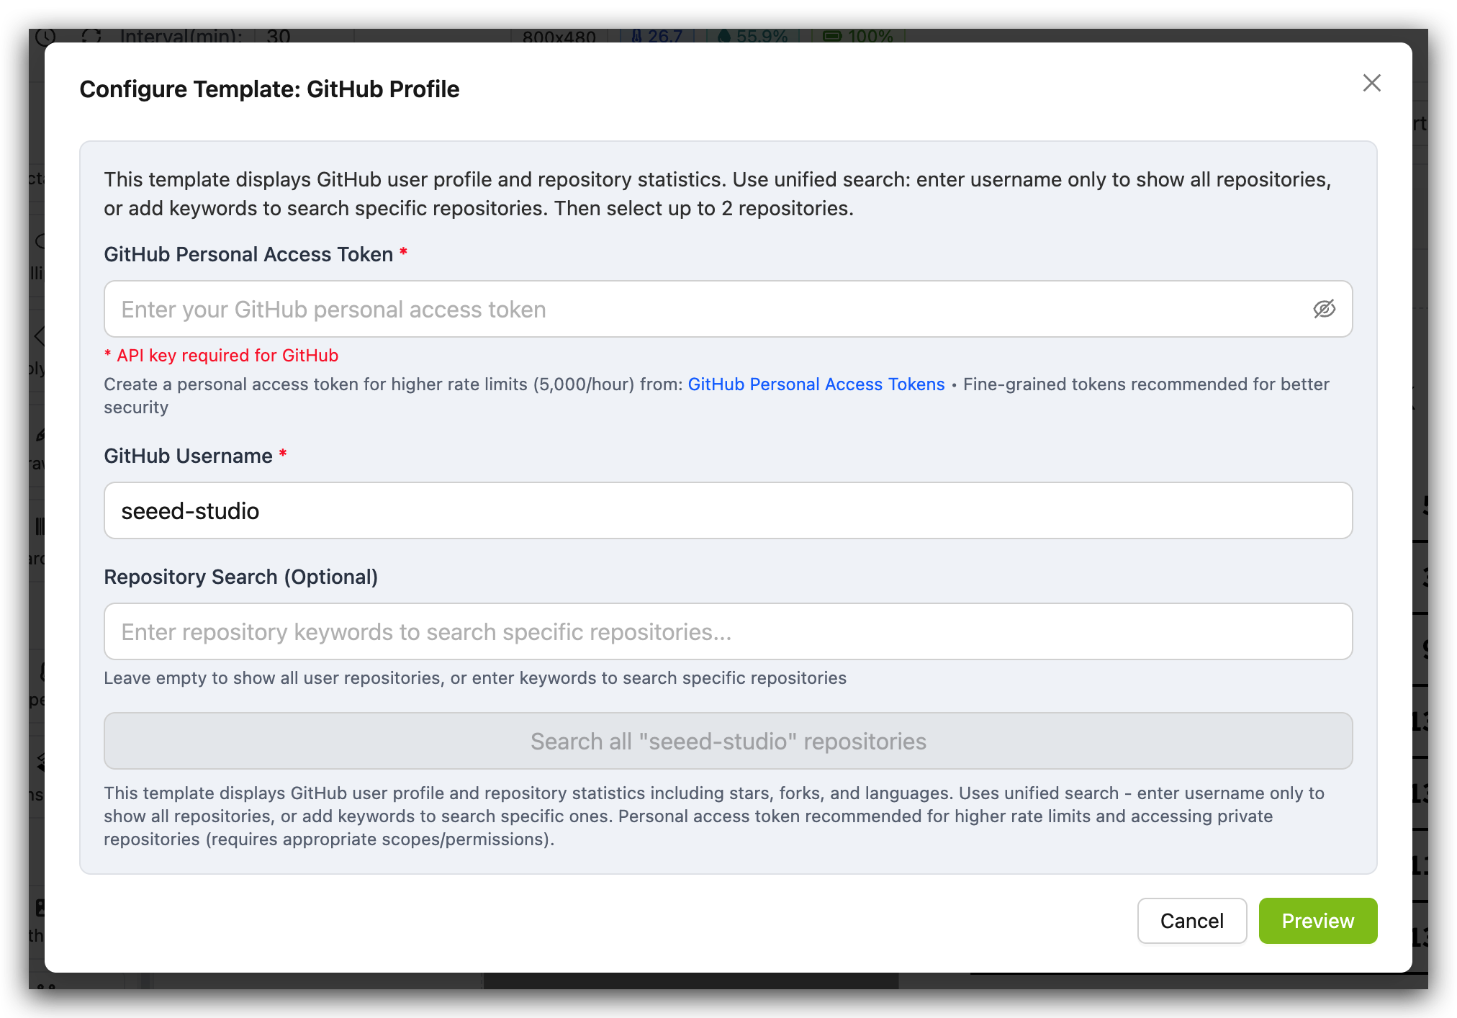This screenshot has width=1457, height=1018.
Task: Click the thermometer temperature 26.7 indicator
Action: [657, 36]
